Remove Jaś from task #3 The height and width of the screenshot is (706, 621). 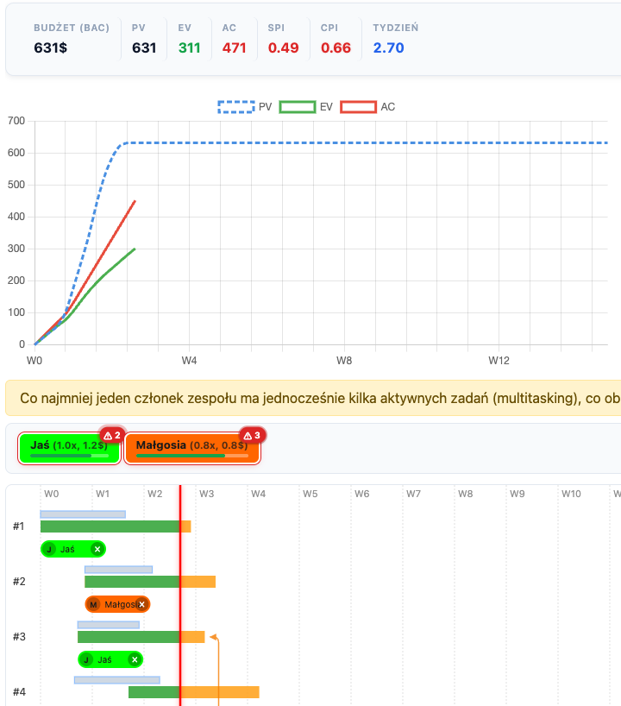click(135, 660)
